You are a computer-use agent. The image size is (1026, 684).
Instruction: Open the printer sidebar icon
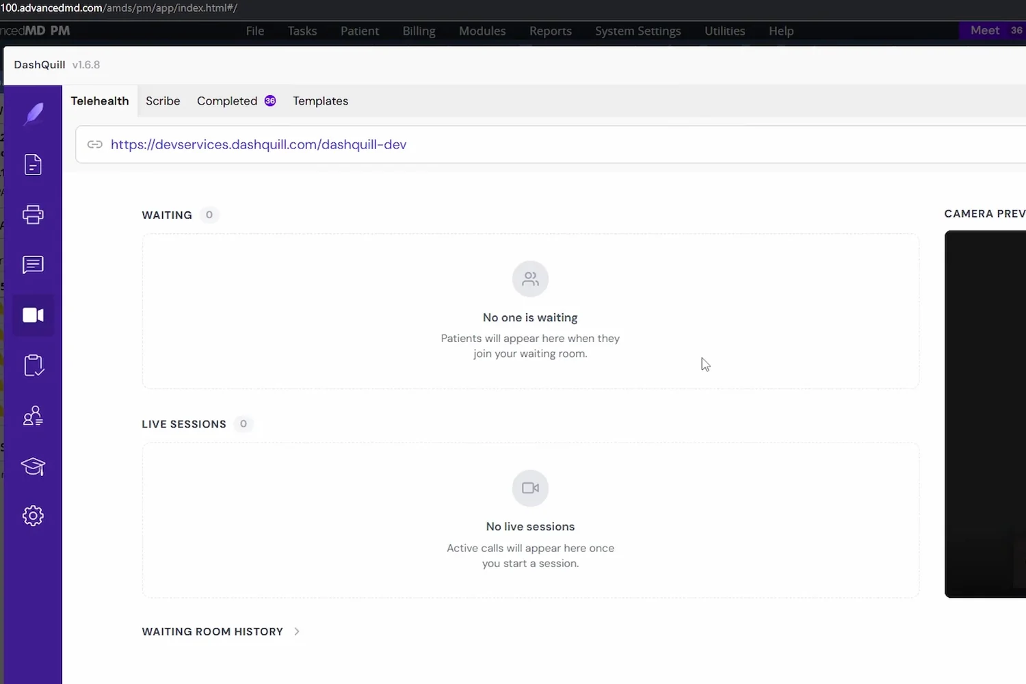point(33,215)
